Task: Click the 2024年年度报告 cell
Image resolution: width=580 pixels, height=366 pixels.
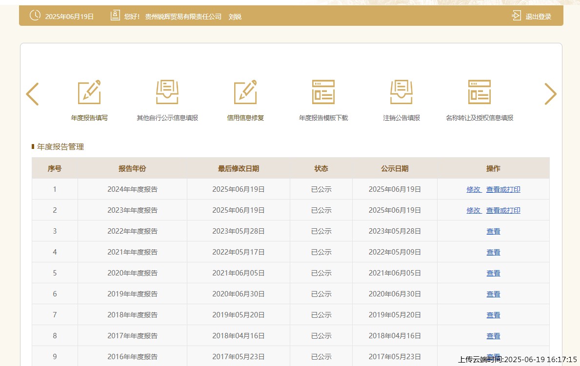Action: coord(132,189)
